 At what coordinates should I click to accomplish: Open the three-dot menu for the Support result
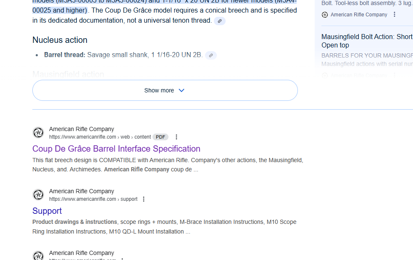coord(144,199)
